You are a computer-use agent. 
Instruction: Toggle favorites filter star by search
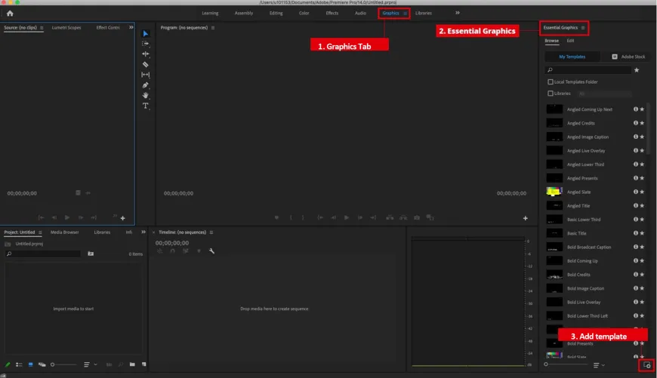(x=637, y=70)
